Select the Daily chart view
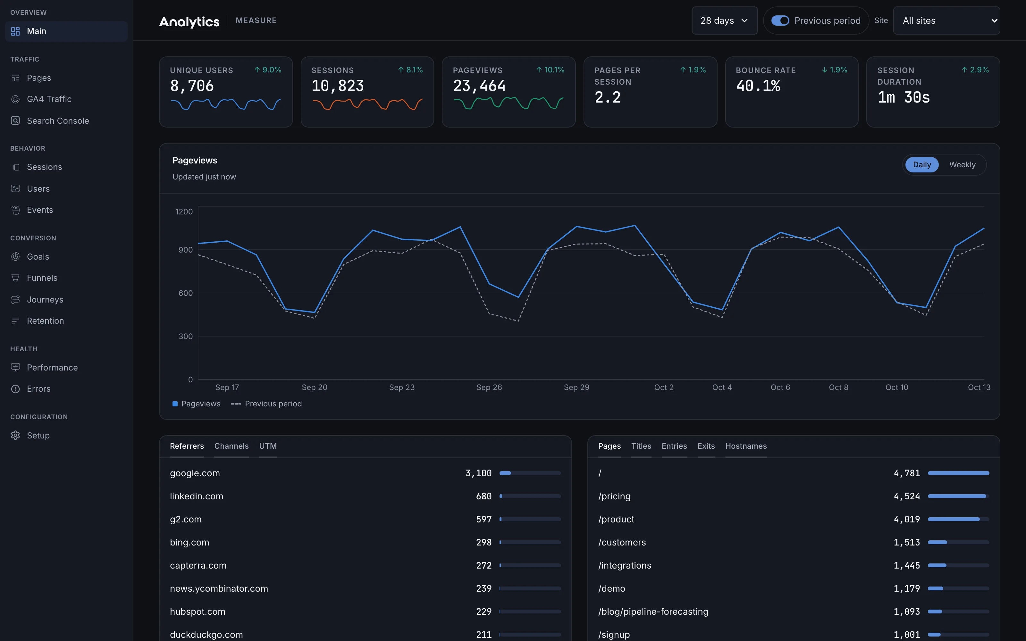The image size is (1026, 641). (x=922, y=165)
